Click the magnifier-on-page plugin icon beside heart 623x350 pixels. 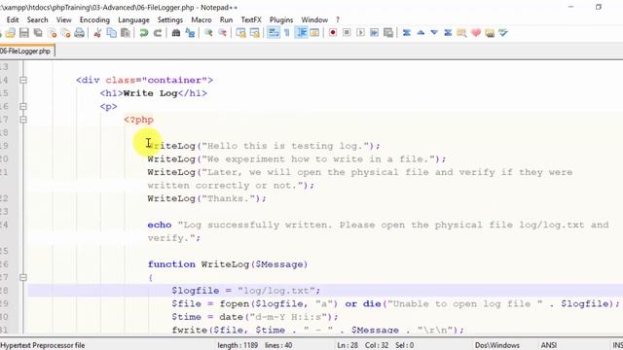click(461, 33)
